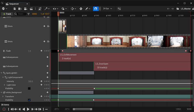Focus the track search field
Screen dimensions: 194x112
(20, 14)
